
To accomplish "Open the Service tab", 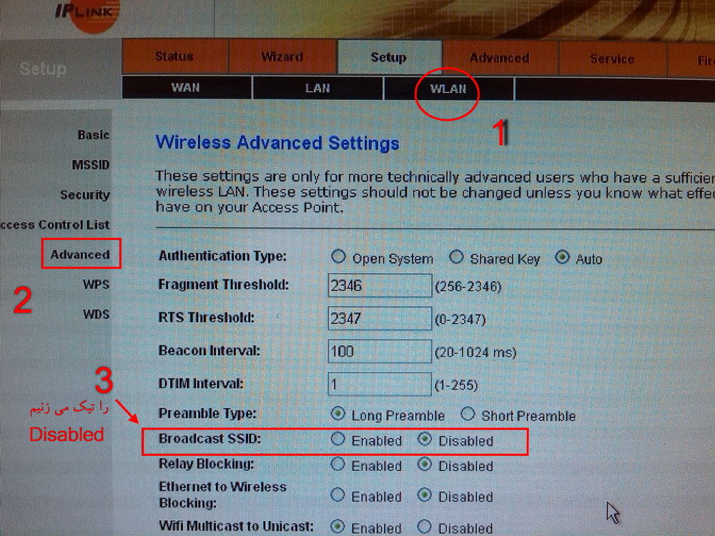I will point(612,59).
